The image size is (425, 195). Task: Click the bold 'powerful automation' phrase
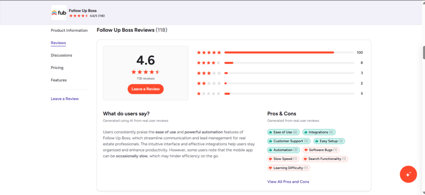coord(203,132)
